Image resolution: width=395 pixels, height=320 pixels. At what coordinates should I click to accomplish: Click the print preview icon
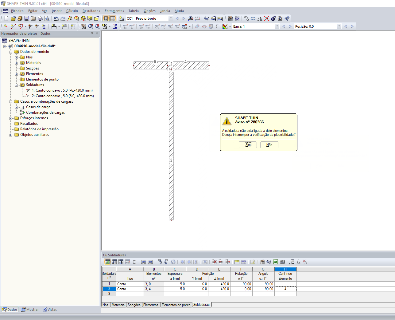47,18
